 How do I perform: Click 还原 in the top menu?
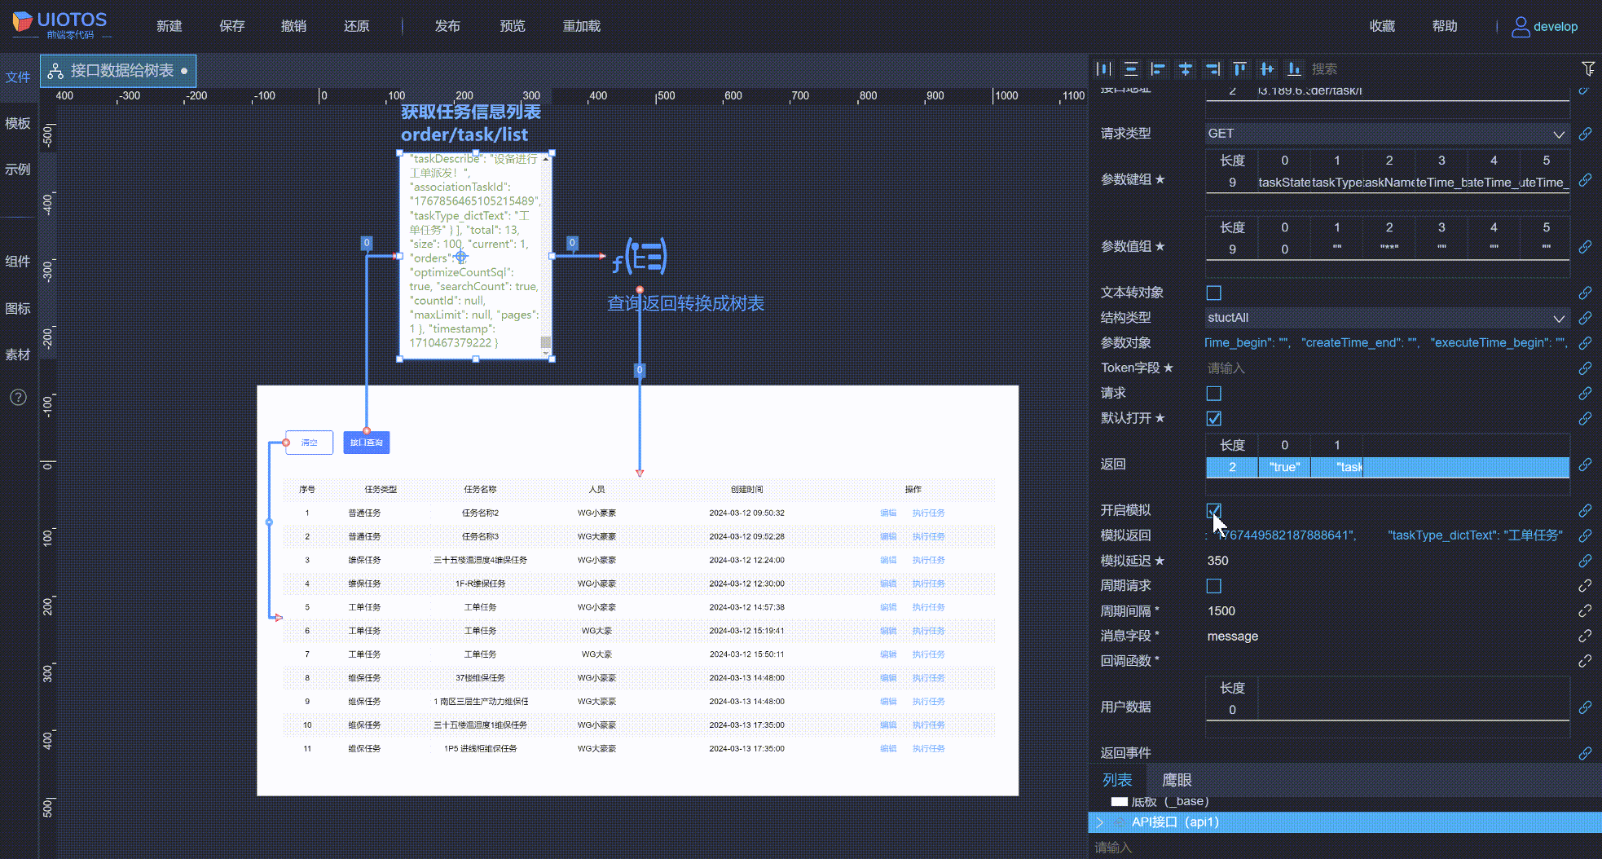(357, 26)
